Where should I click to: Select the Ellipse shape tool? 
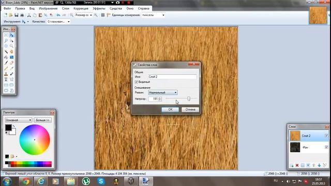coord(6,90)
